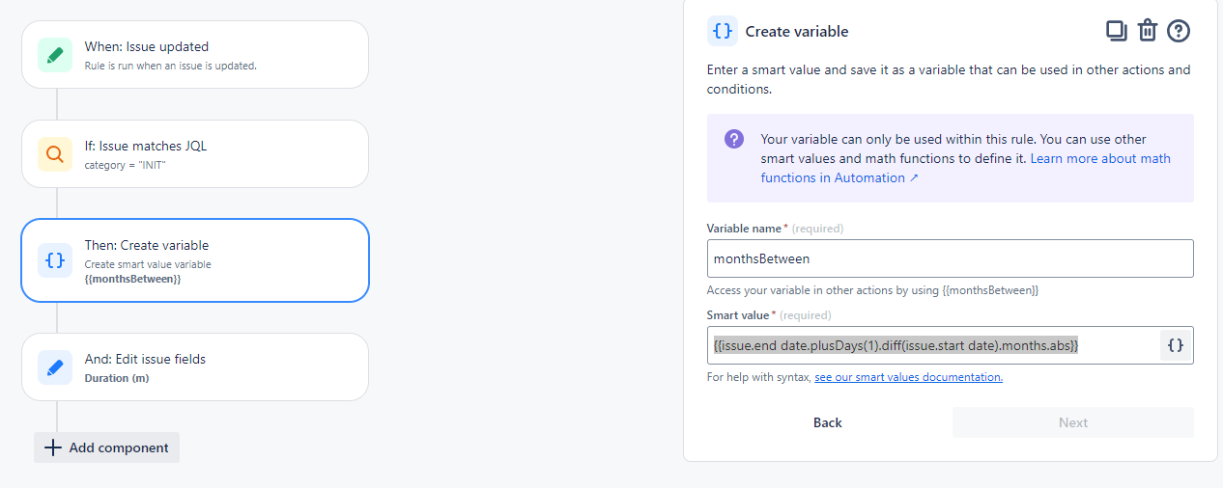1223x488 pixels.
Task: Focus the Variable name field
Action: tap(951, 258)
